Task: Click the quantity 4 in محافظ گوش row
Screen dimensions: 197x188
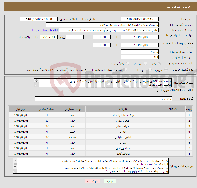Action: (47, 154)
